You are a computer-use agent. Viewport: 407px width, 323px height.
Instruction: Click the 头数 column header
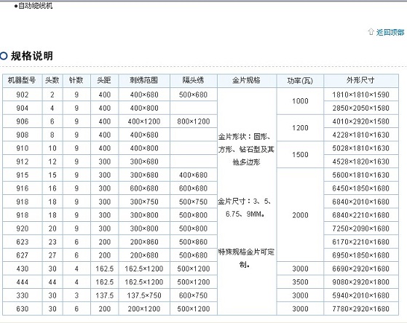52,80
